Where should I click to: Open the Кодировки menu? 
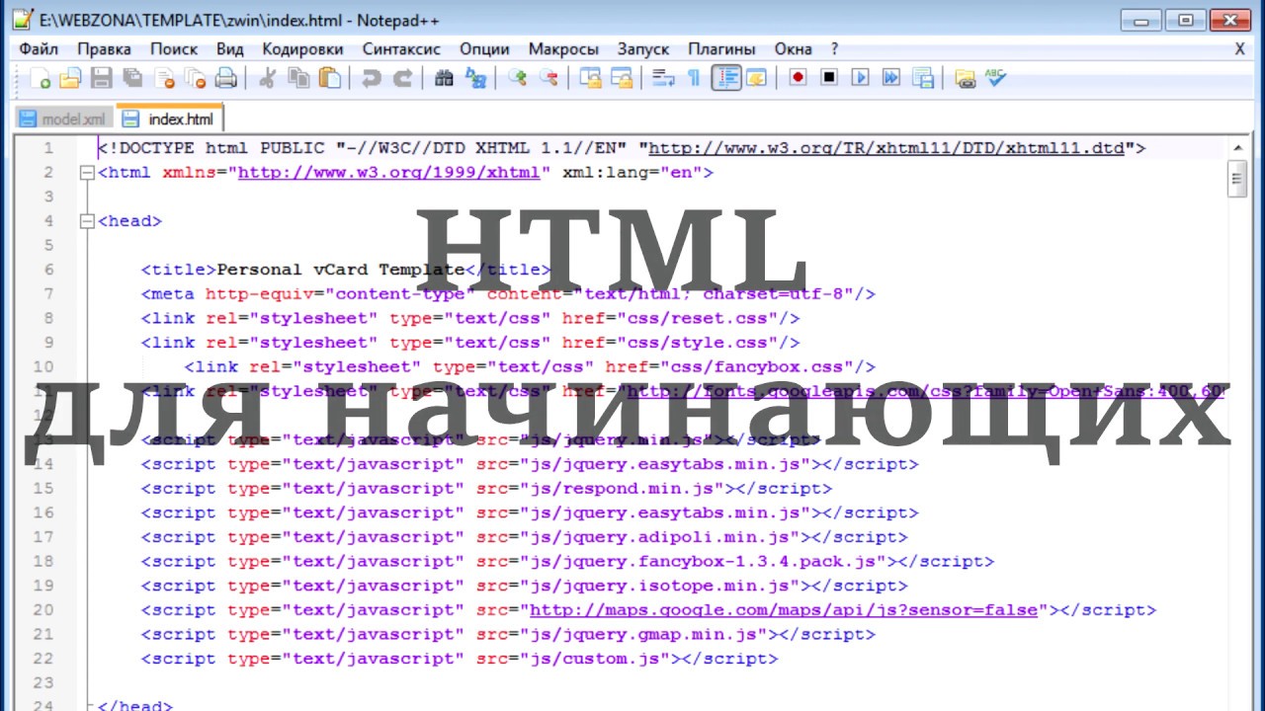tap(302, 48)
